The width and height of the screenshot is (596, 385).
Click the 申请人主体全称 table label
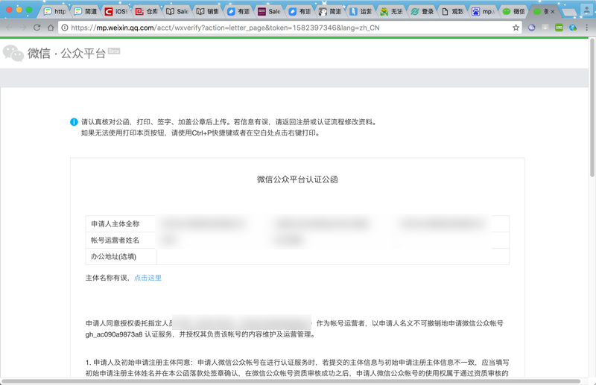(115, 224)
